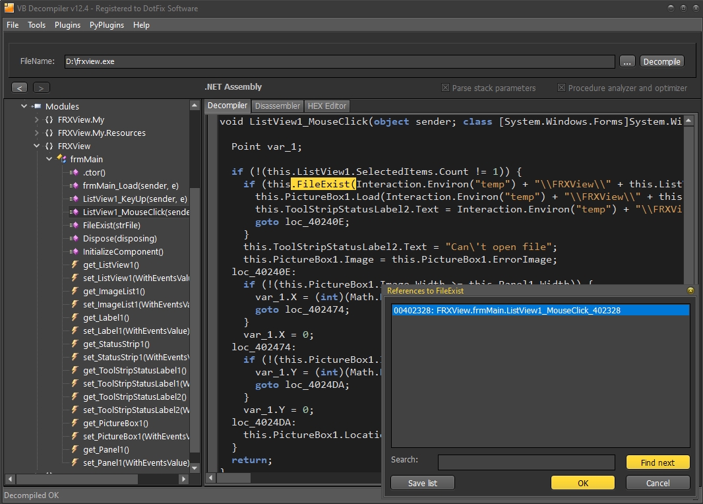Click the frmMain_Load method icon
Screen dimensions: 703x504
(x=74, y=185)
